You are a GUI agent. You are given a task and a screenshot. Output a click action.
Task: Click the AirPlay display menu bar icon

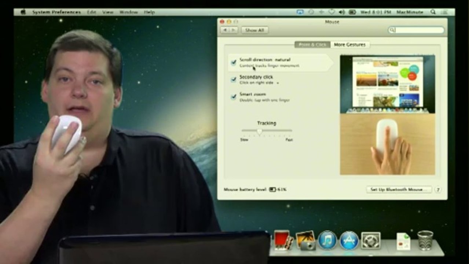coord(300,12)
